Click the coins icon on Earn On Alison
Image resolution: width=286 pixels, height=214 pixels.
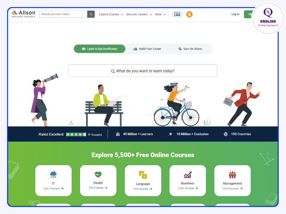[180, 49]
